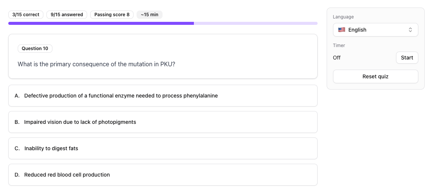Select option D, reduced red blood cell production

(x=163, y=175)
